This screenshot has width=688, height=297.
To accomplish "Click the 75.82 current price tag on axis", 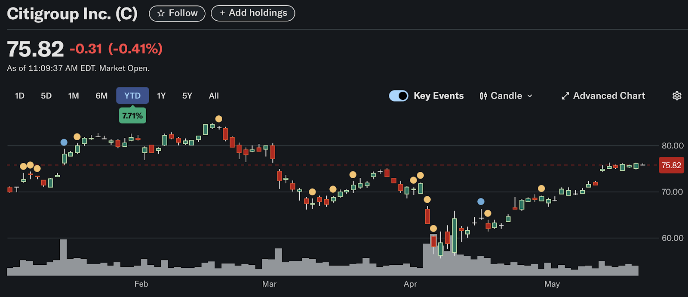I will tap(671, 165).
